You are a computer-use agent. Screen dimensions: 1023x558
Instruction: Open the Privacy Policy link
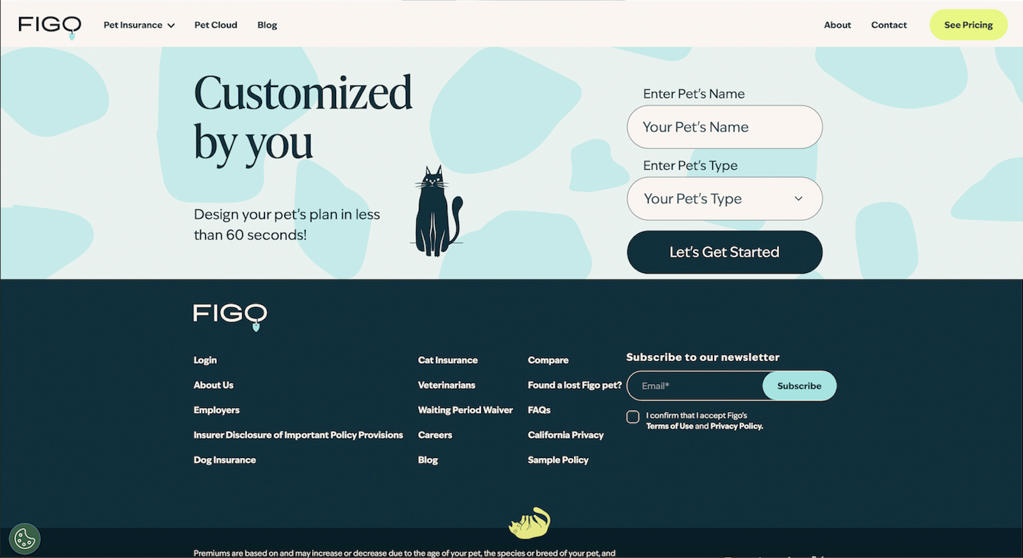click(x=736, y=427)
